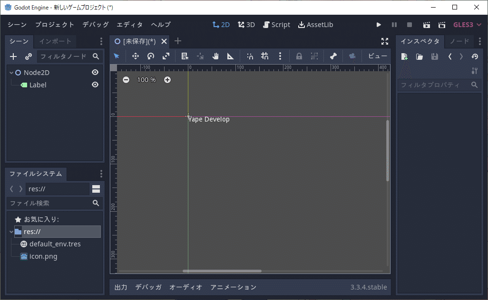488x300 pixels.
Task: Open the ビュー view menu
Action: (378, 56)
